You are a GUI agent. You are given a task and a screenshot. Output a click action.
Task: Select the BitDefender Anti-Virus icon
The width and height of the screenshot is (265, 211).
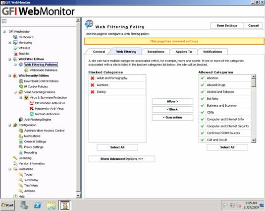[32, 103]
